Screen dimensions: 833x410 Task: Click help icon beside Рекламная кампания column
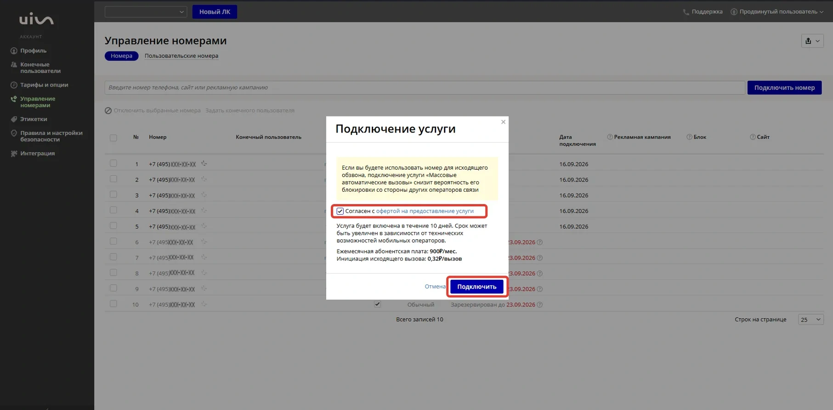point(610,137)
